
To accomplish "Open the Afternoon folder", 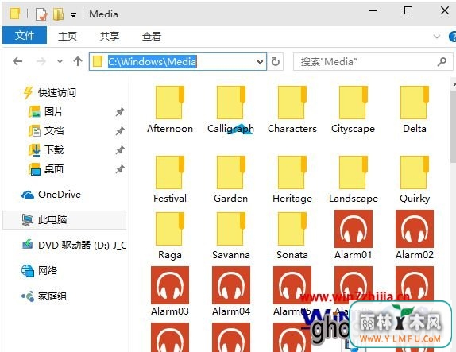I will (170, 109).
